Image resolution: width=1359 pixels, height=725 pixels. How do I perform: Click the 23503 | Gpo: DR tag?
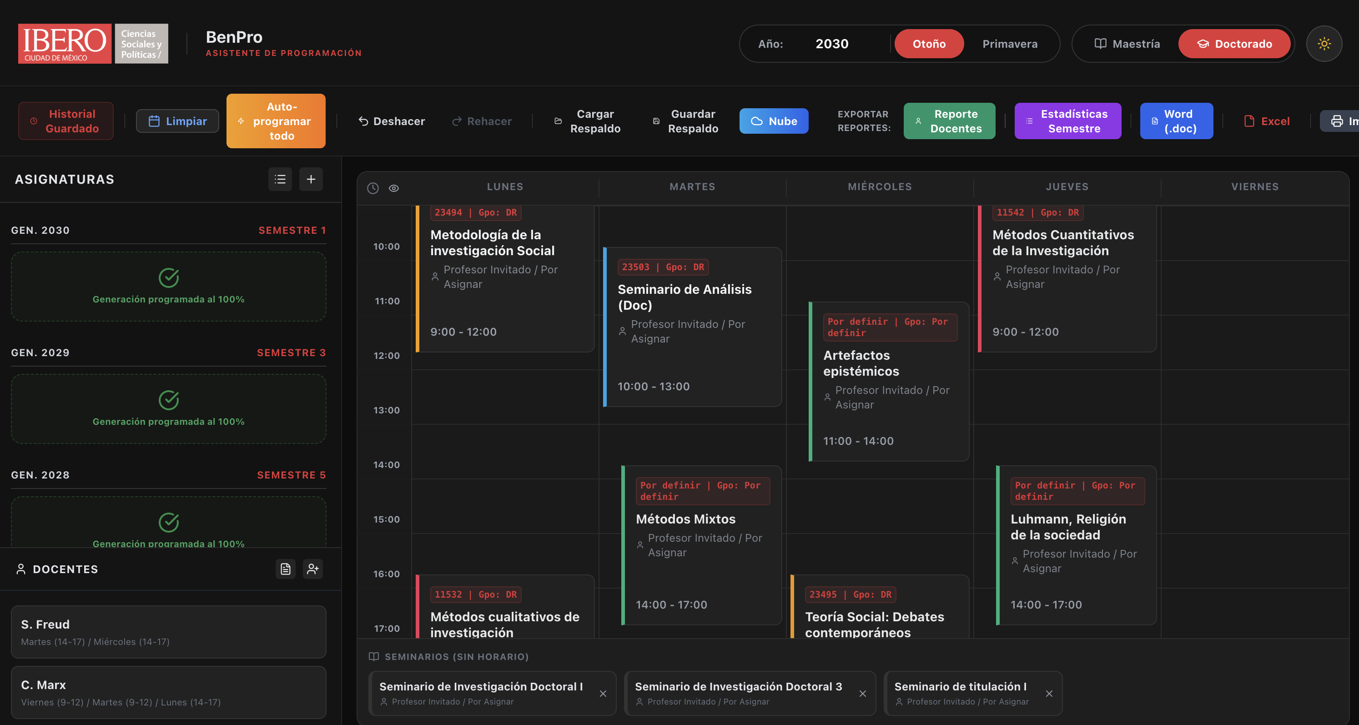tap(663, 267)
